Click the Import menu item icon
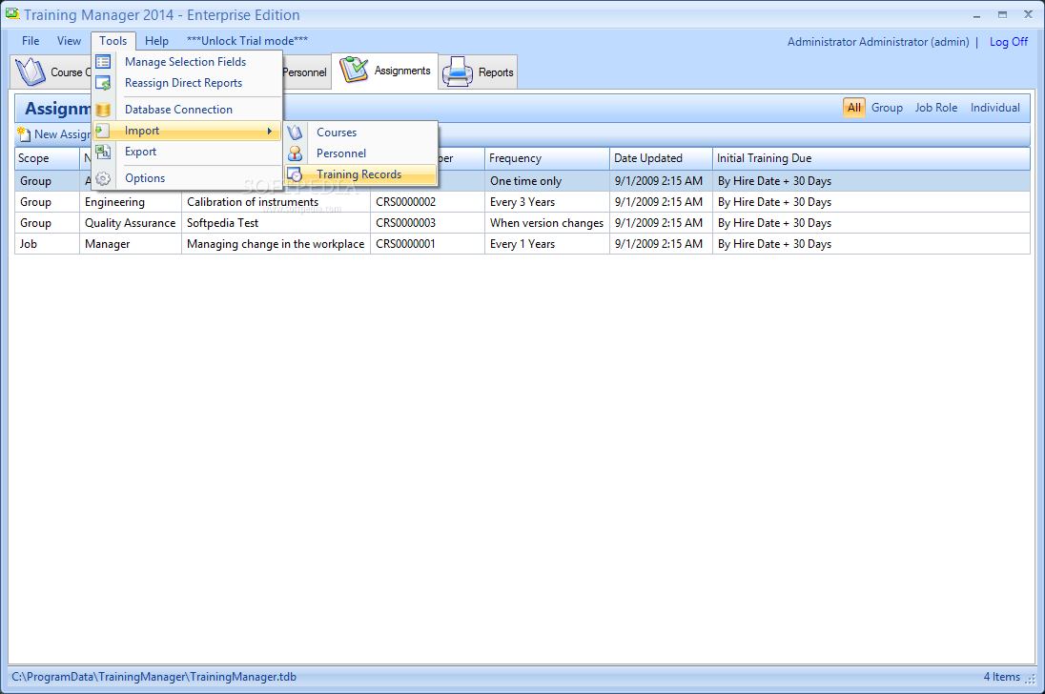The image size is (1045, 694). [103, 131]
